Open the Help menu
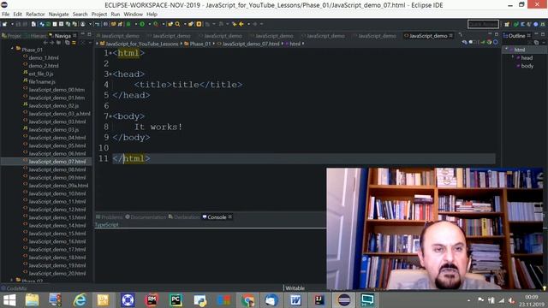548x308 pixels. 152,15
